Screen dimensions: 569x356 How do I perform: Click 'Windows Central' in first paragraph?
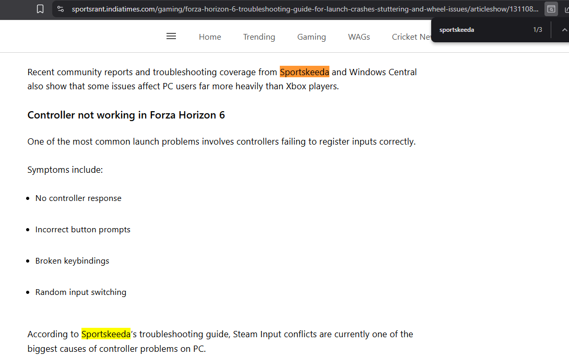(383, 72)
